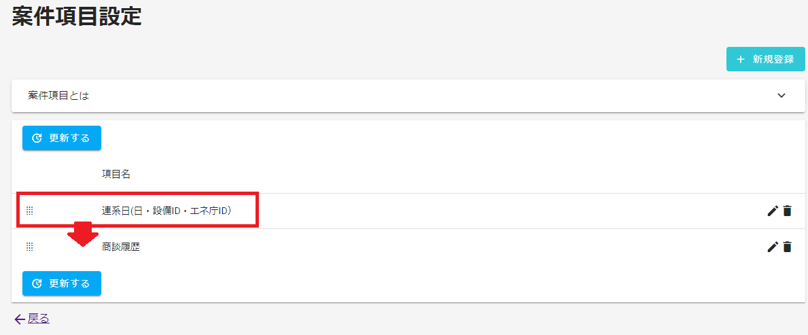Open the 案件項目とは accordion panel
Viewport: 808px width, 335px height.
(408, 95)
